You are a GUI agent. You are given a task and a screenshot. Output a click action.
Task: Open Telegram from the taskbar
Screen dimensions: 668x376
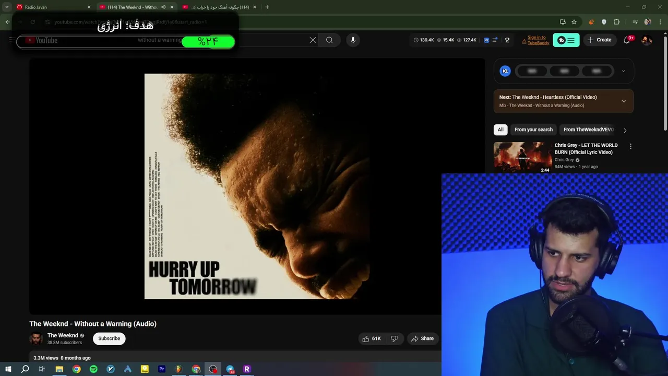(x=230, y=369)
